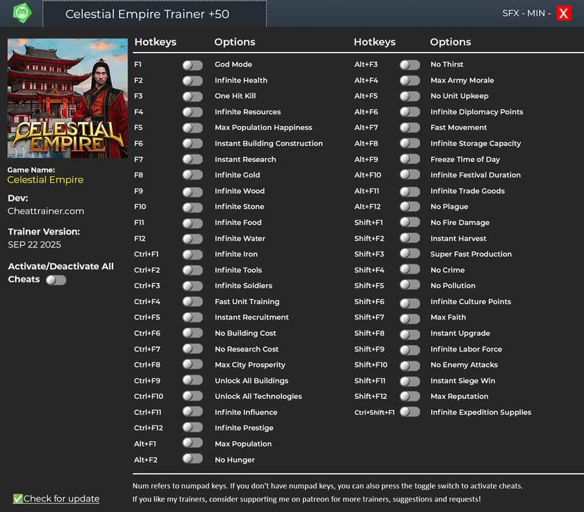Select the Celestial Empire Trainer +50 title tab

point(155,14)
